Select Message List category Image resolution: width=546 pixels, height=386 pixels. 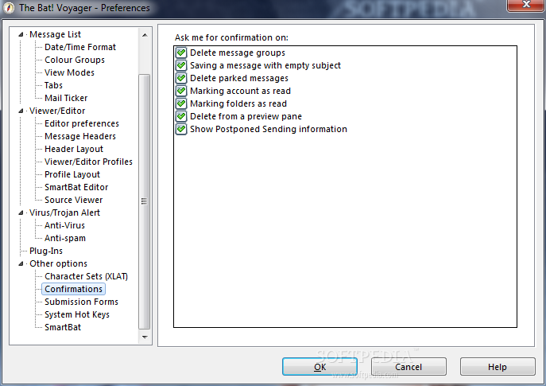coord(55,34)
